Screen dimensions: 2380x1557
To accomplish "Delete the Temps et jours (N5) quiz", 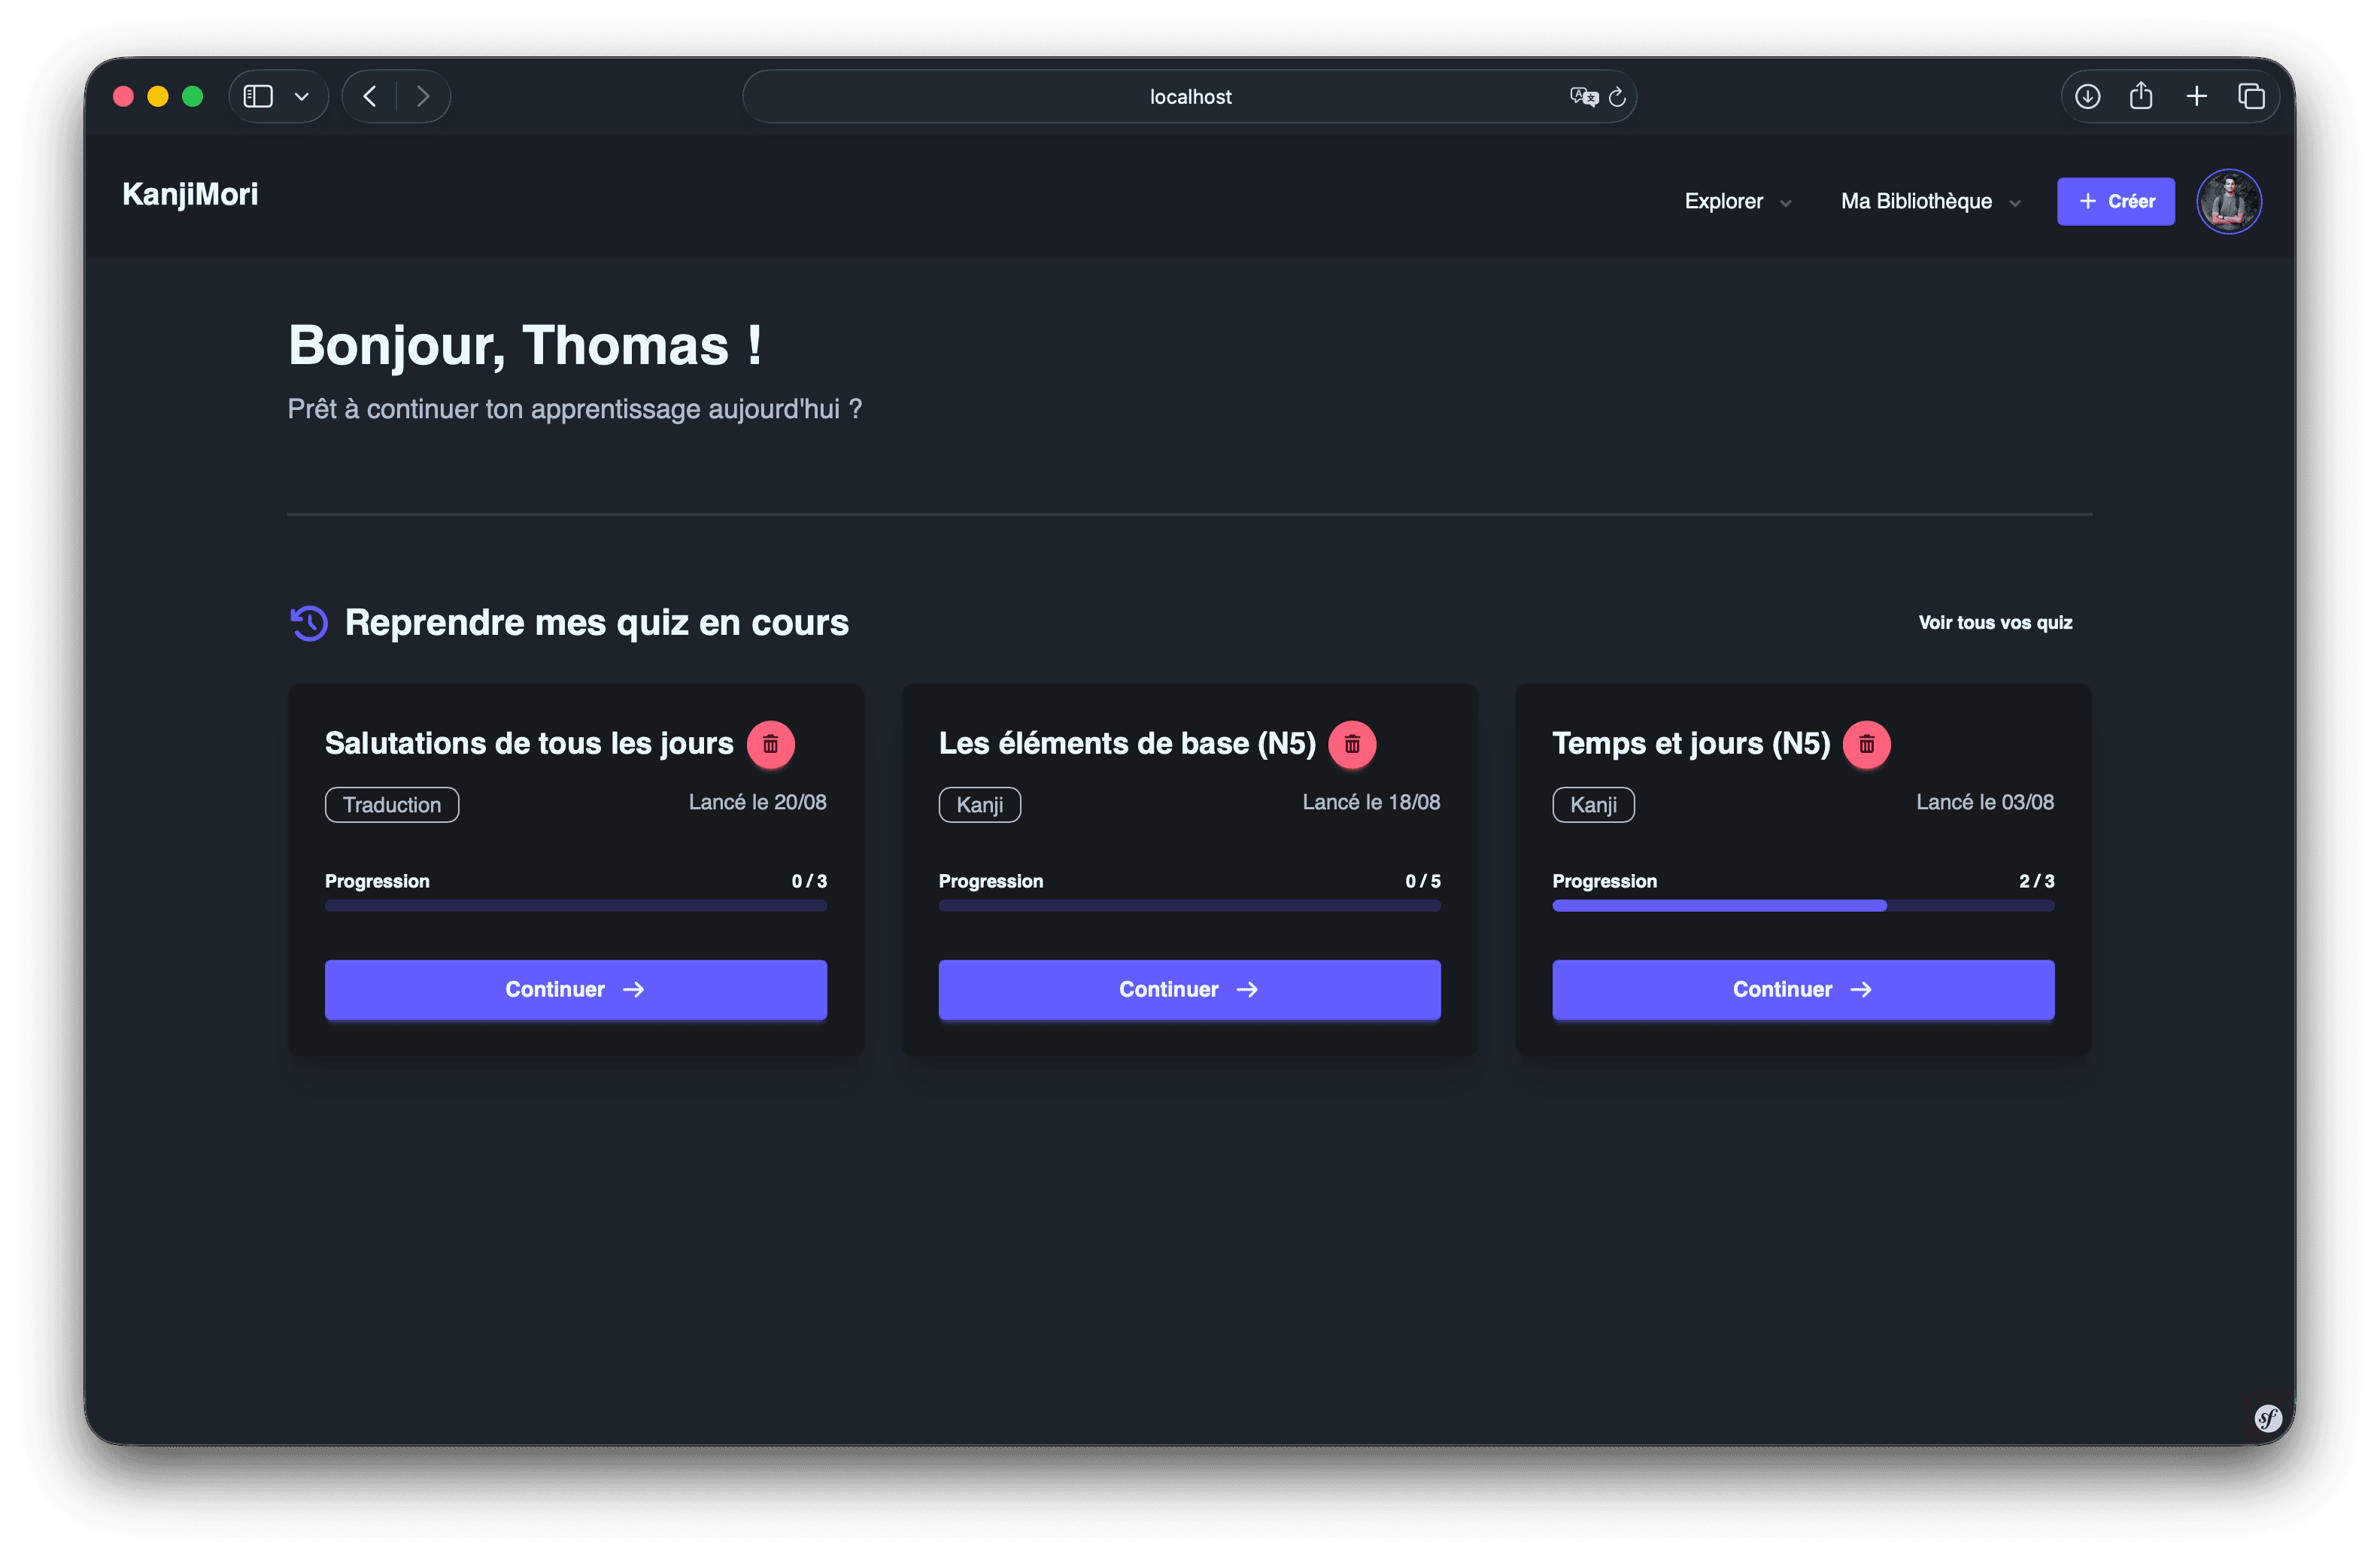I will (1866, 744).
